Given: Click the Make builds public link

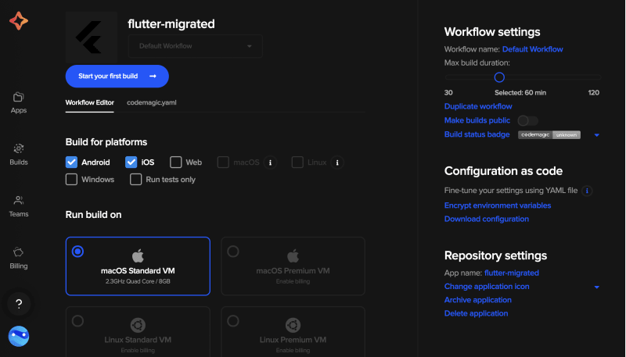Looking at the screenshot, I should click(x=477, y=120).
